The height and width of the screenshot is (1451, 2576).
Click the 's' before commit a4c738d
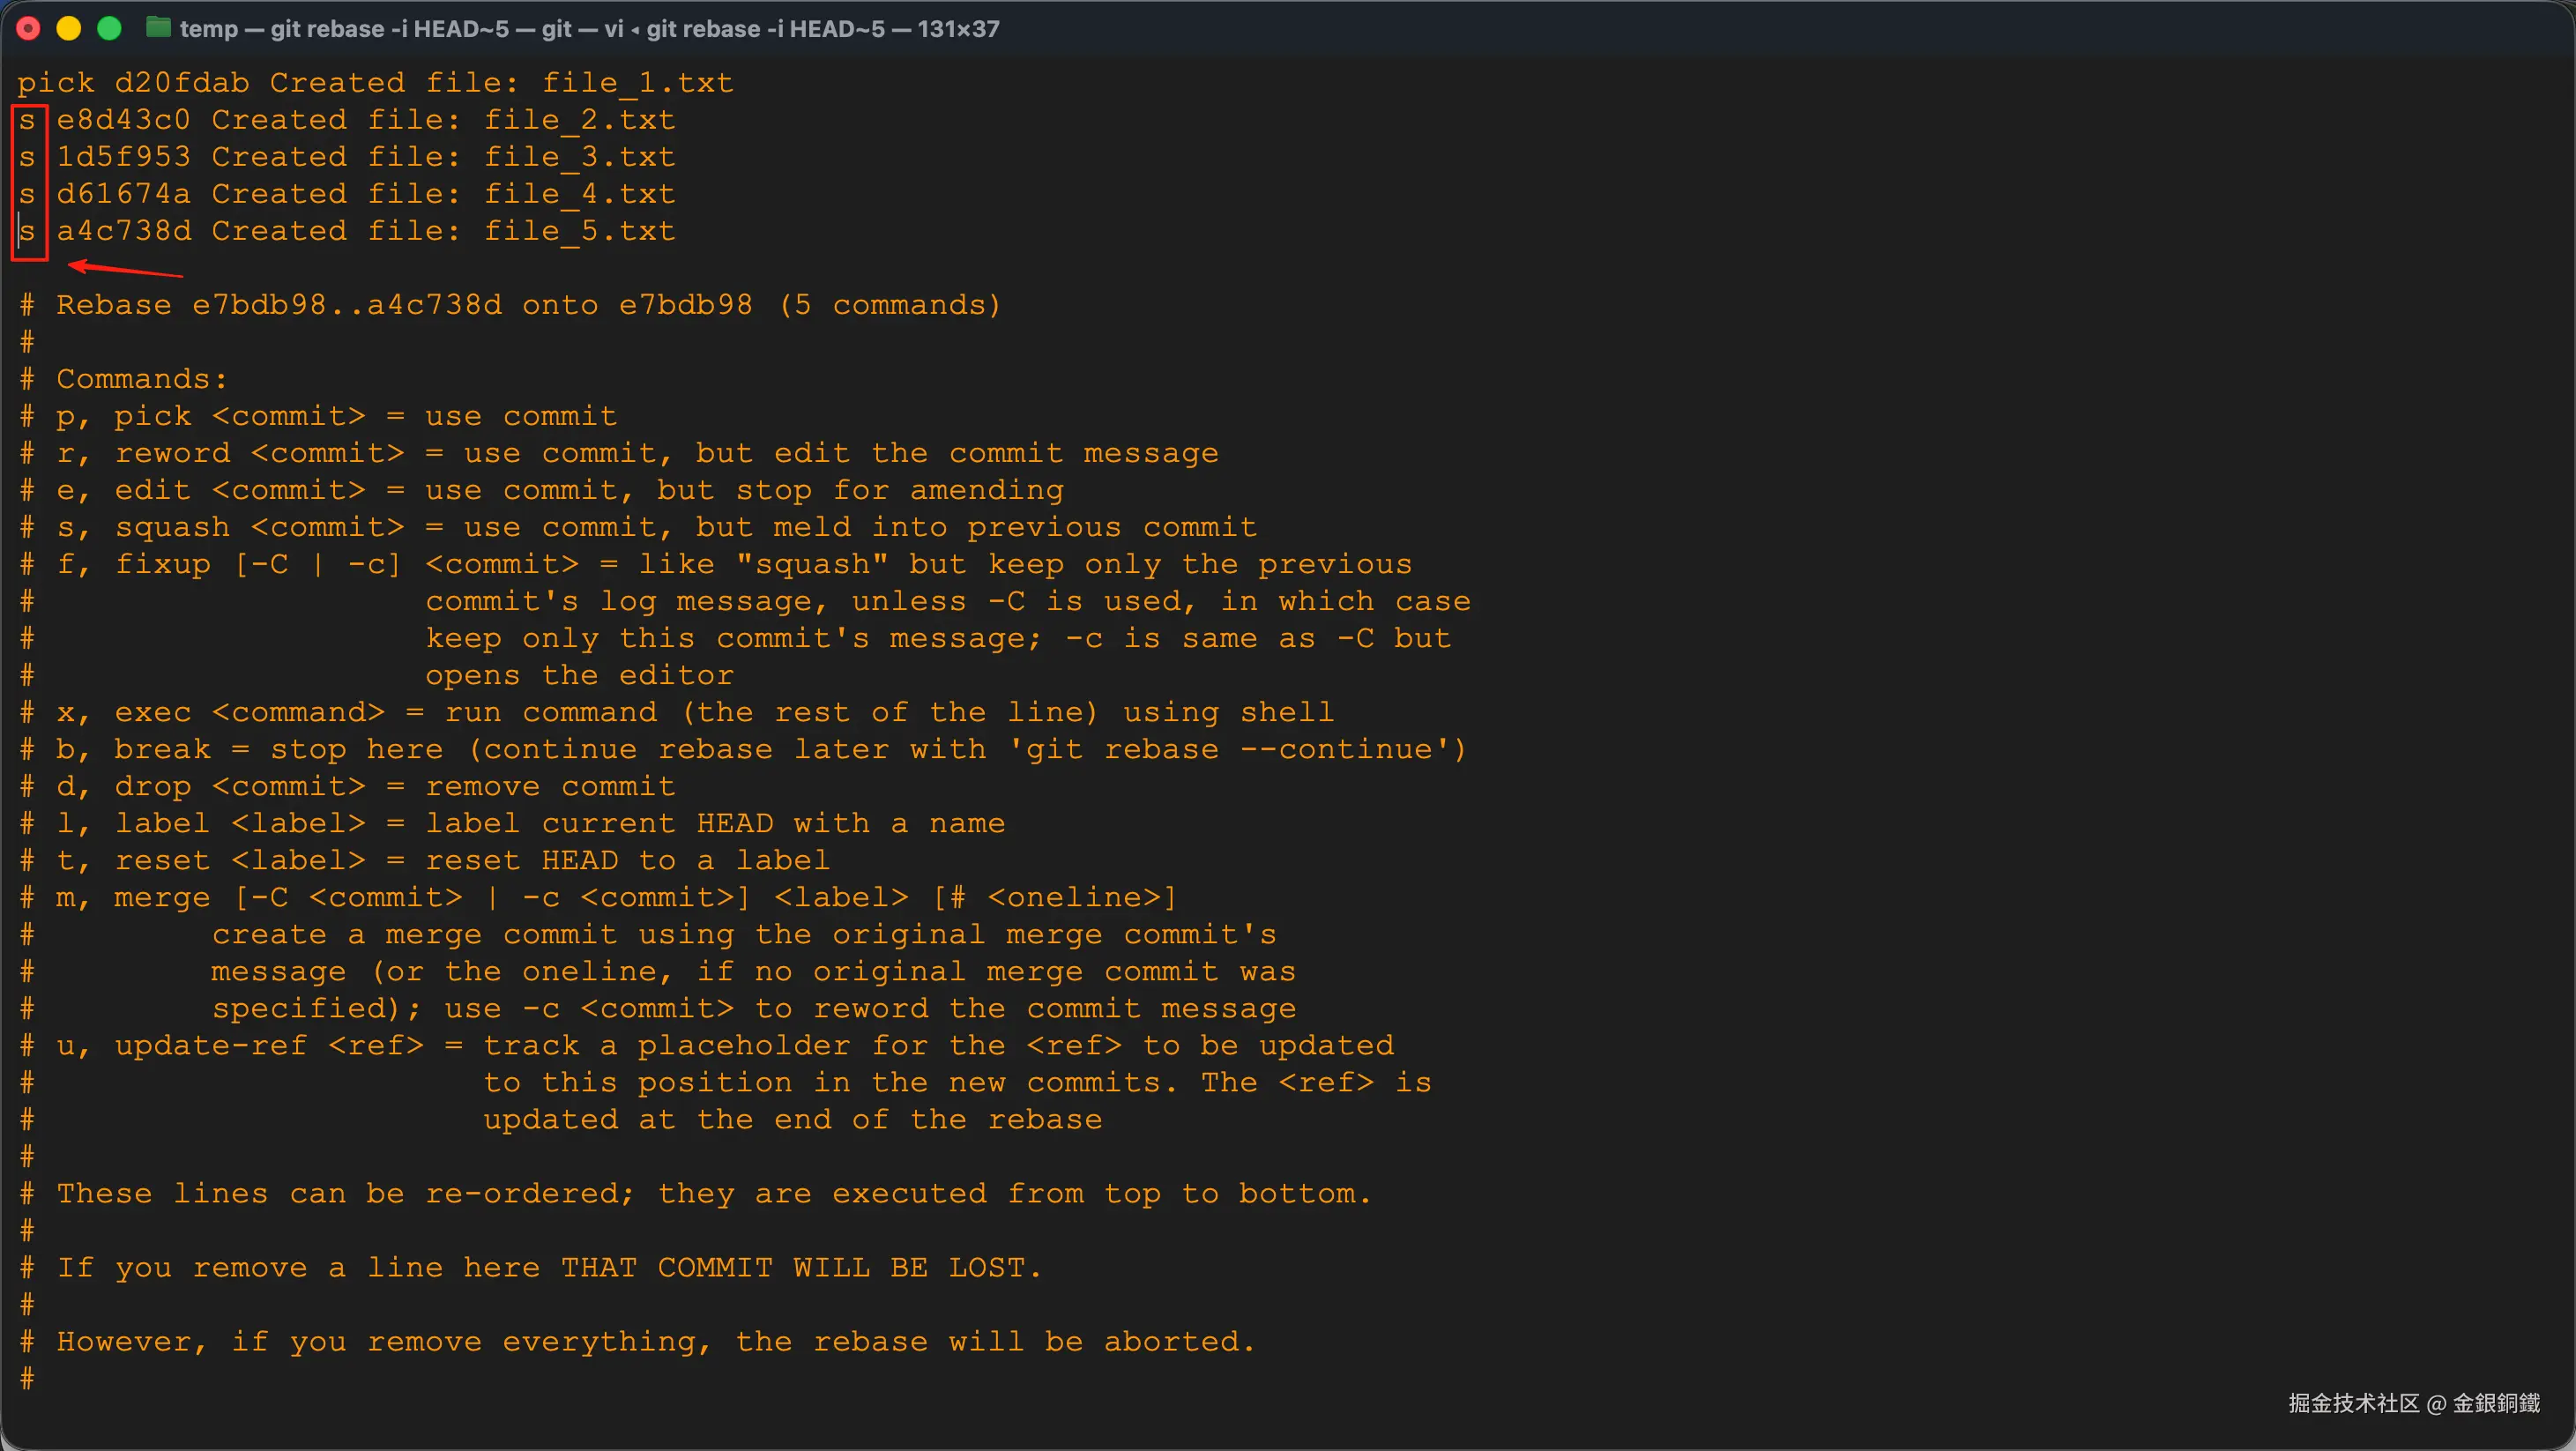tap(27, 231)
